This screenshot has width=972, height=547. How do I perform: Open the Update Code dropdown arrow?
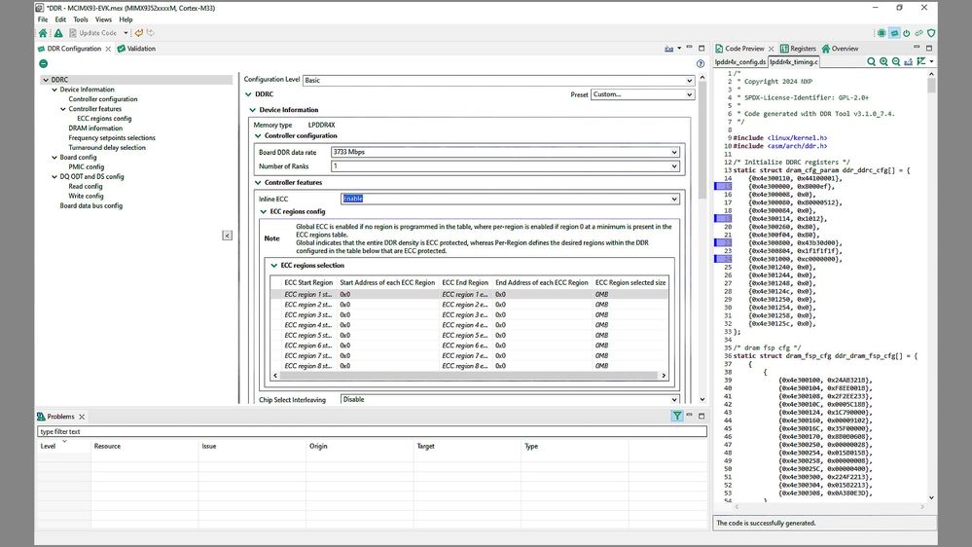click(x=126, y=33)
